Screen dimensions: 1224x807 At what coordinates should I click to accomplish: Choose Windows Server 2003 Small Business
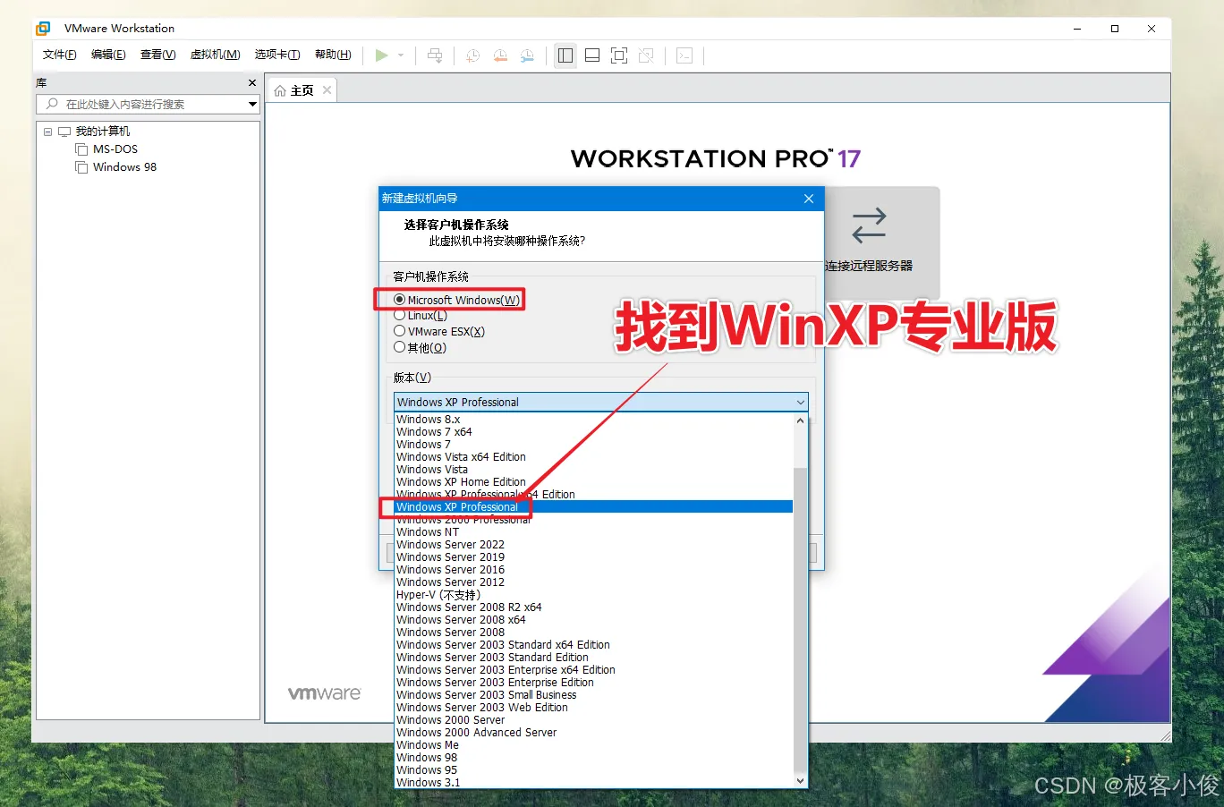pos(594,694)
